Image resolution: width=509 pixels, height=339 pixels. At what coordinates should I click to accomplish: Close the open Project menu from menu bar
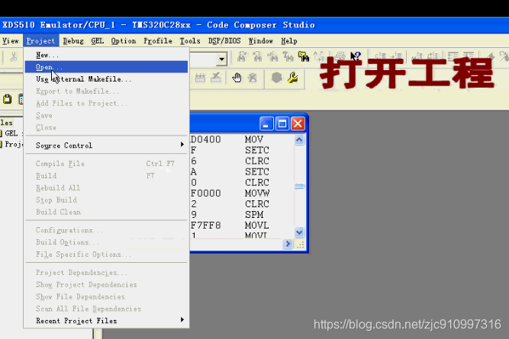click(41, 41)
